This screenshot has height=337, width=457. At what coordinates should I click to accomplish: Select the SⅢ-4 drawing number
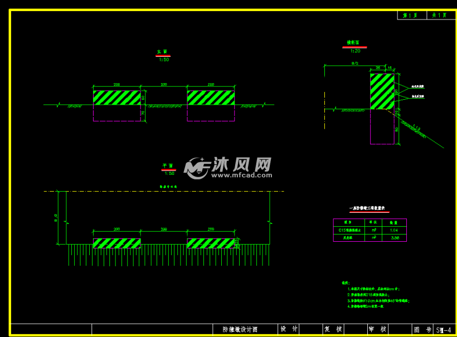(x=443, y=330)
